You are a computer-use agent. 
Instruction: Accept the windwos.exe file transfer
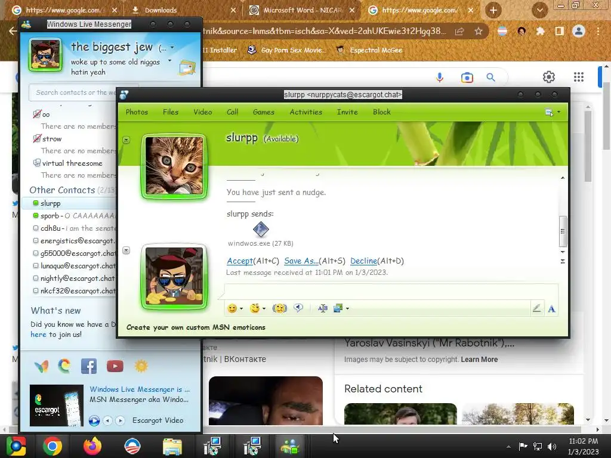(x=240, y=261)
